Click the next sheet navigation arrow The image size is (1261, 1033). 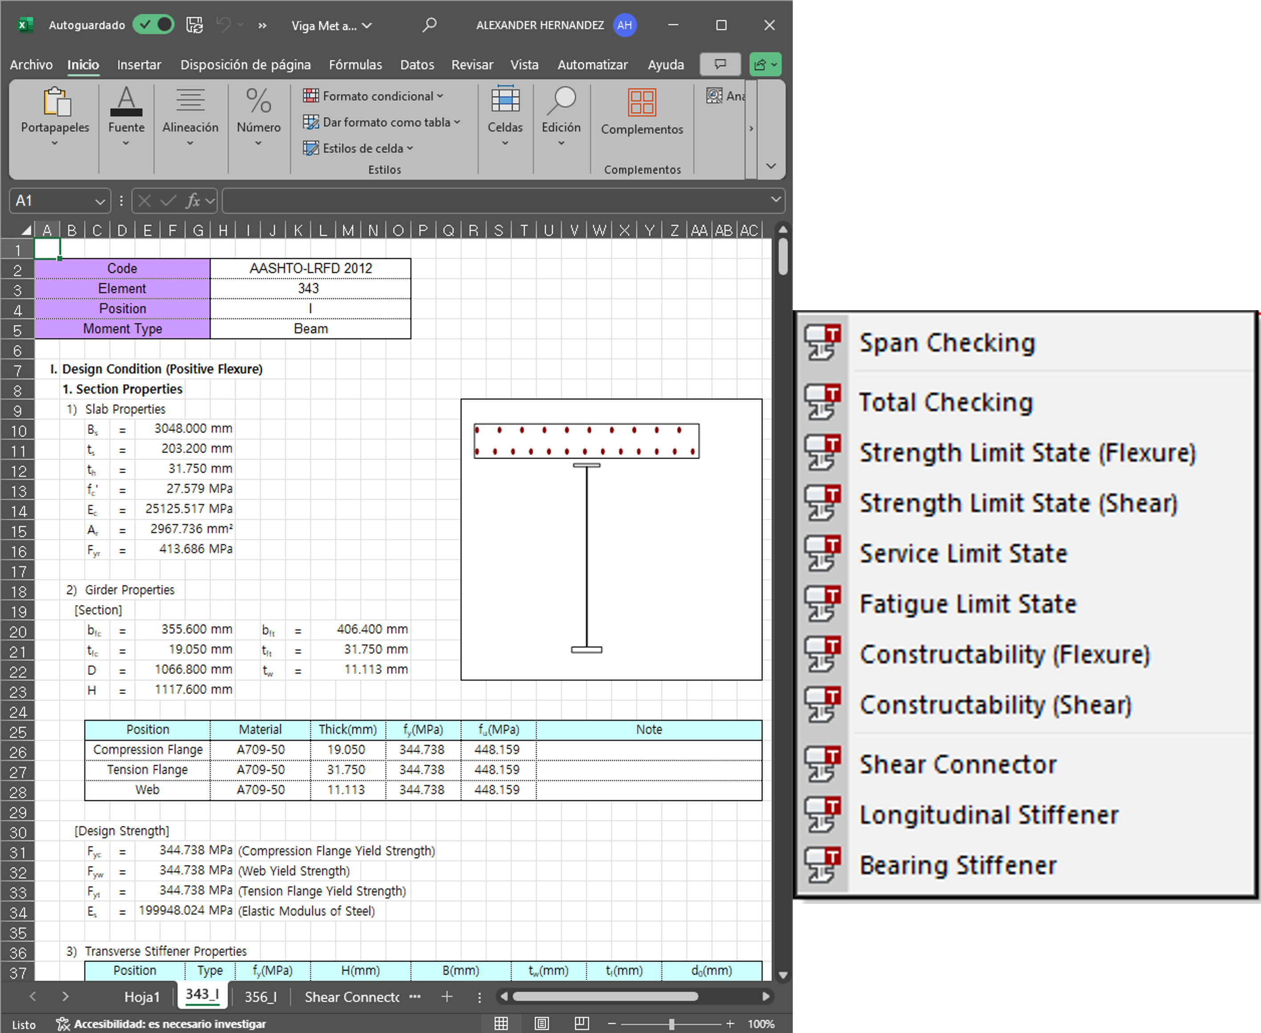[65, 996]
